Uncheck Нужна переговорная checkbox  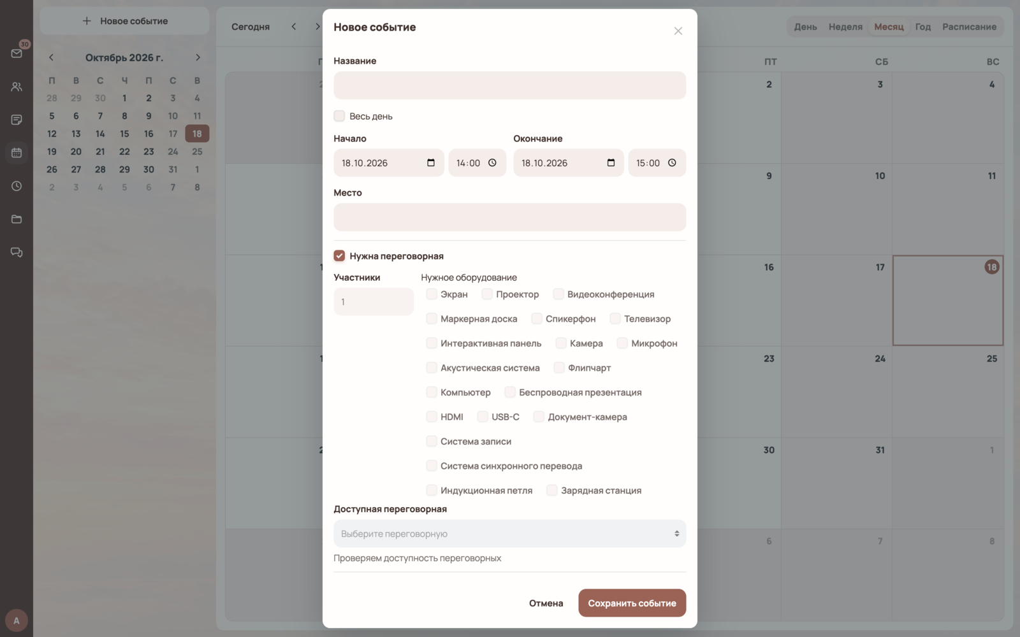pyautogui.click(x=339, y=255)
